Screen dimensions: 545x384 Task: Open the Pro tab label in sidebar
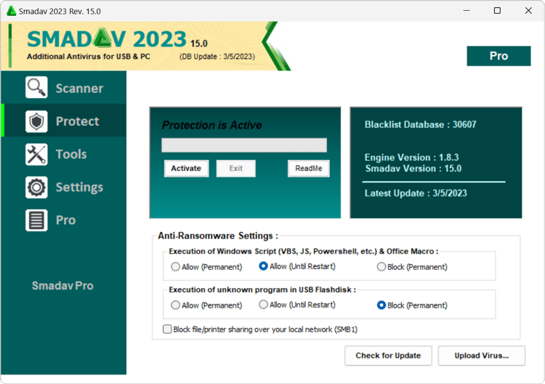[65, 220]
